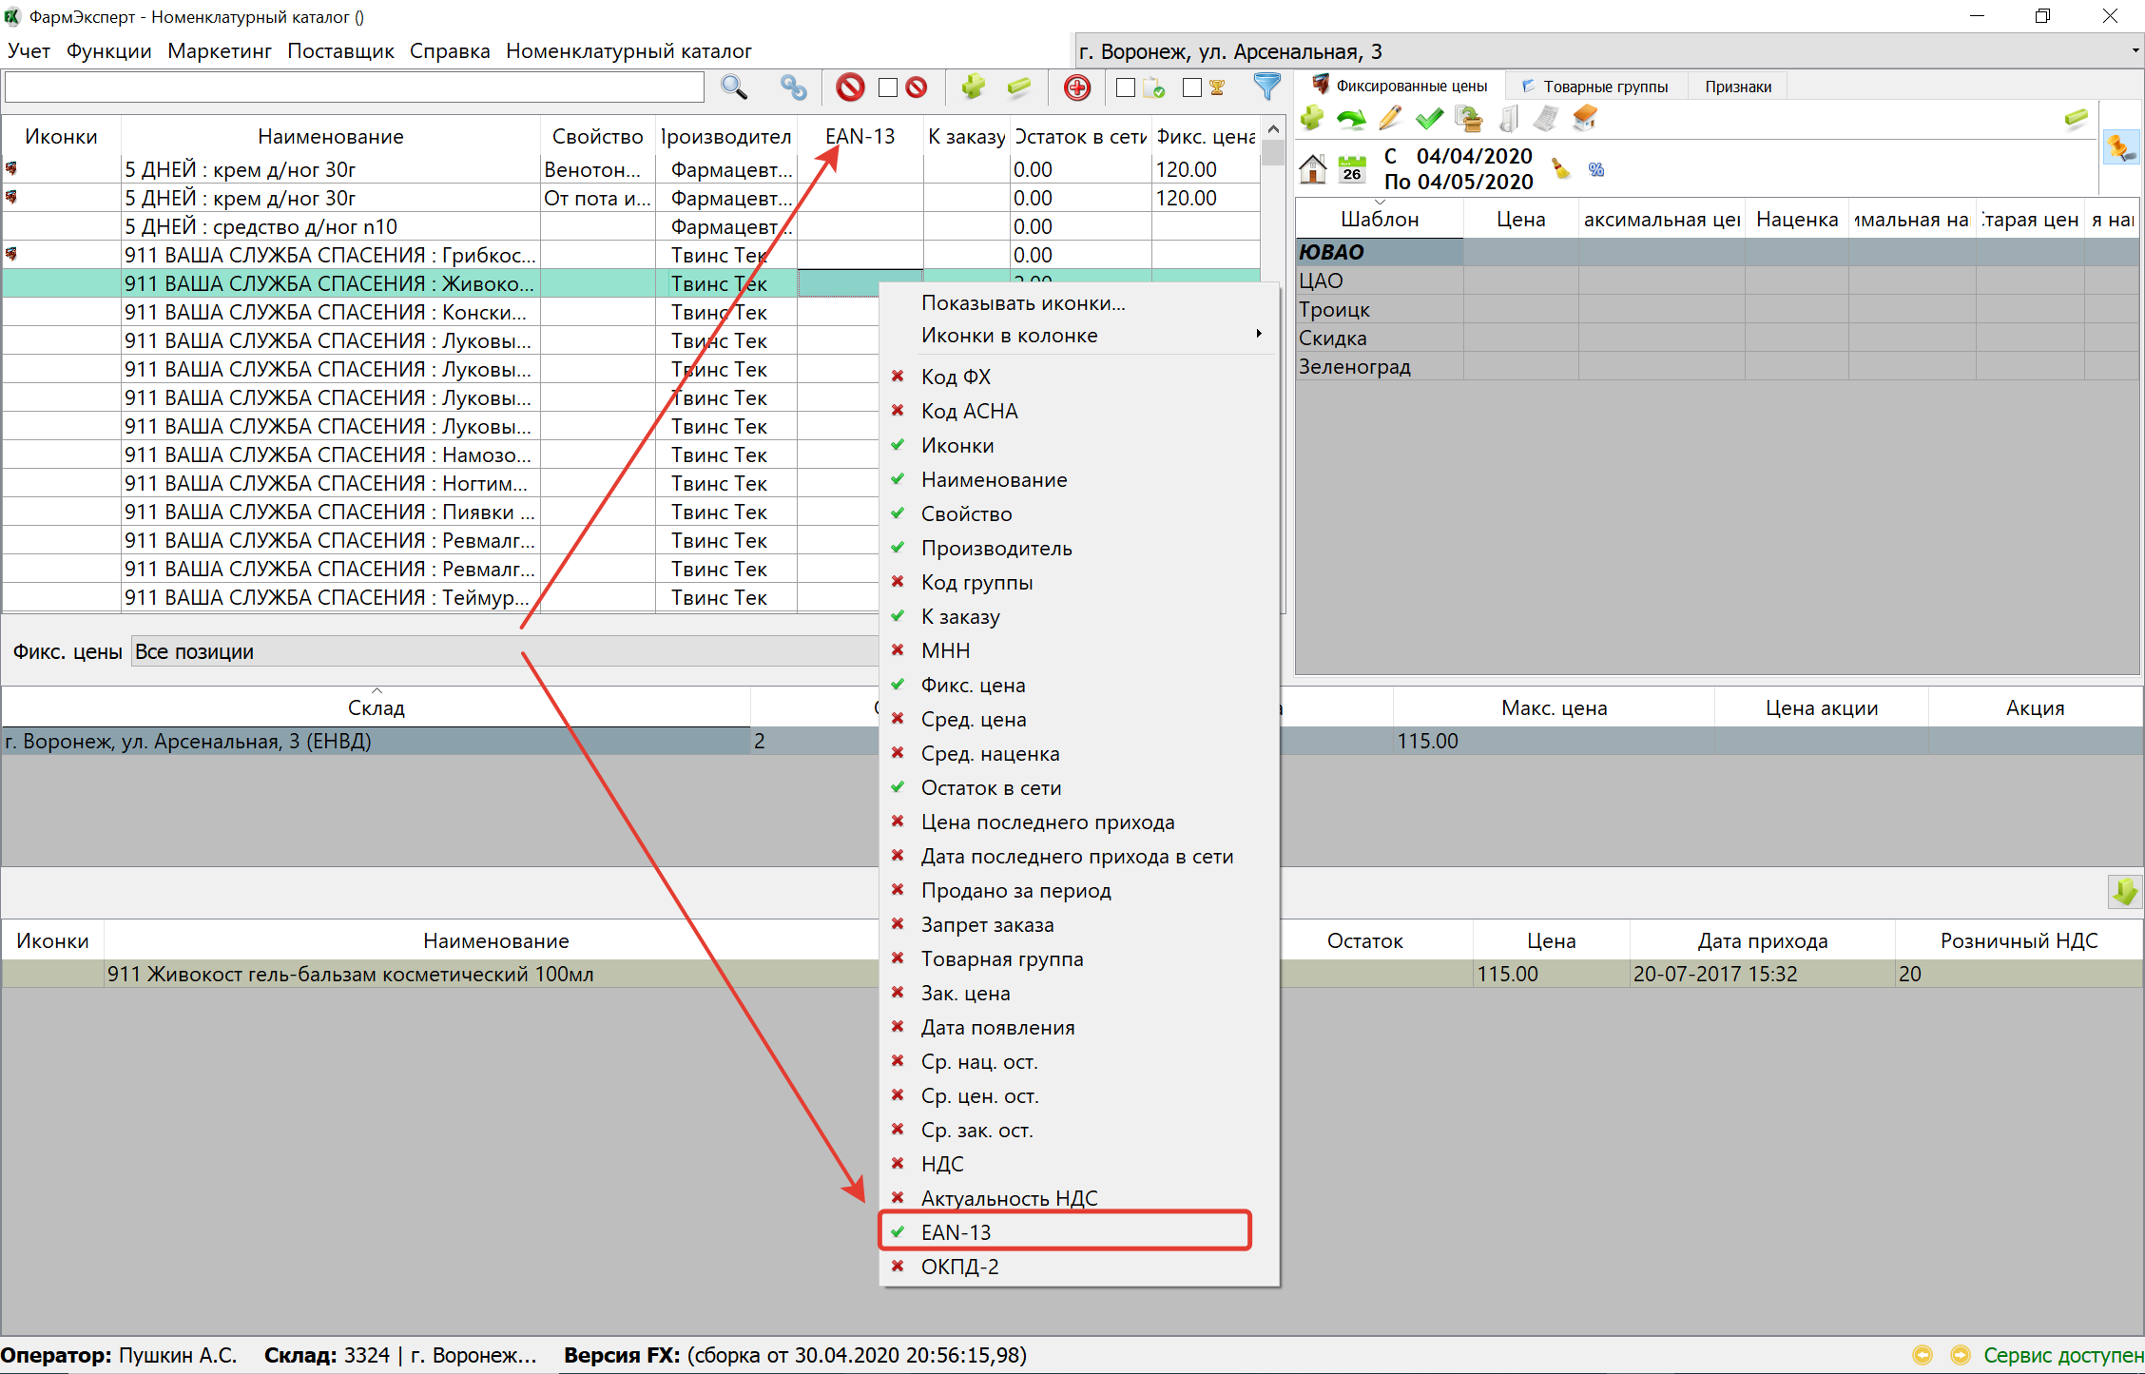Click 'Показывать иконки...' menu entry
The image size is (2145, 1374).
click(1023, 302)
